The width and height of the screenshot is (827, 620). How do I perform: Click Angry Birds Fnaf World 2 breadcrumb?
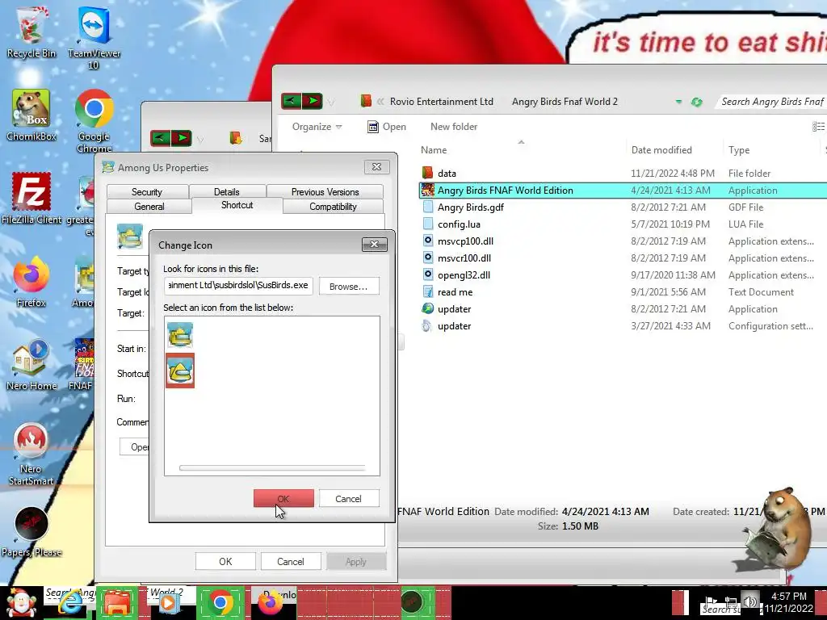pos(565,101)
